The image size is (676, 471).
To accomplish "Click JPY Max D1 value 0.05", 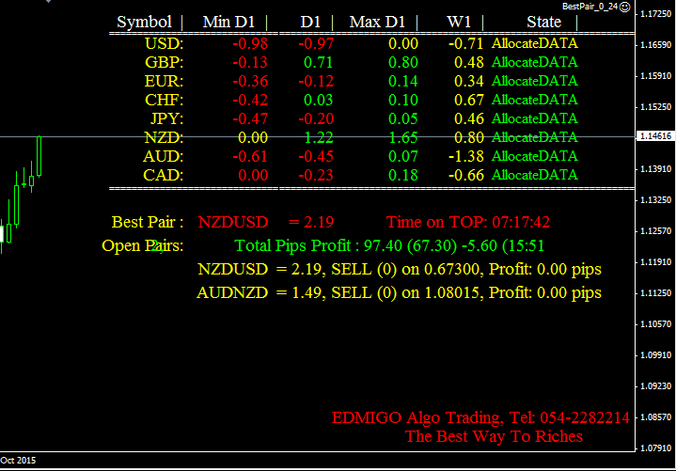I will click(403, 118).
